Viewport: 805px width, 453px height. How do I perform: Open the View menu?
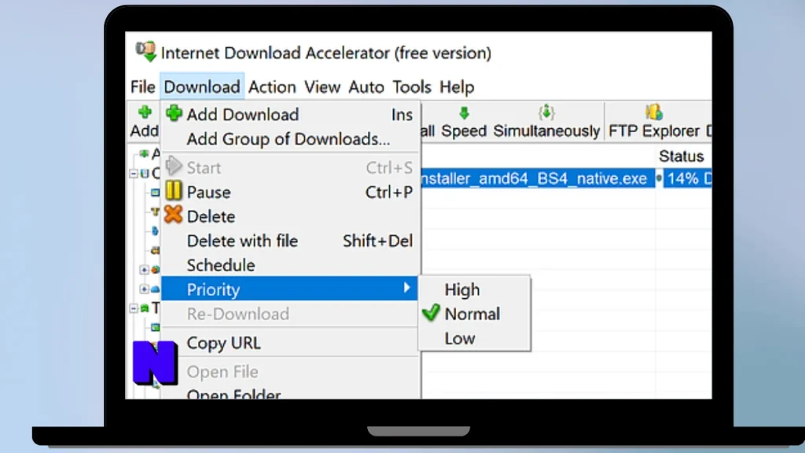(x=322, y=87)
